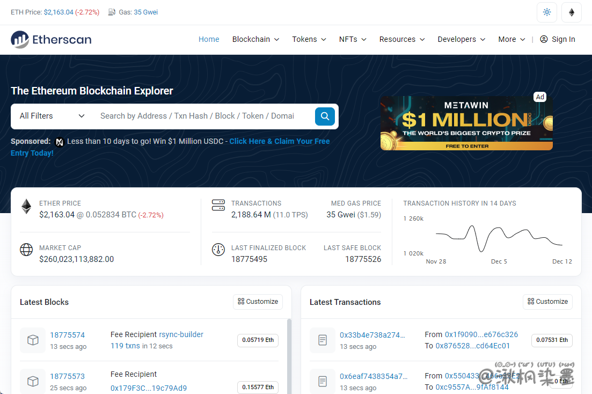Click the document icon beside transaction 0x33b4e738a274
This screenshot has width=592, height=394.
(323, 340)
